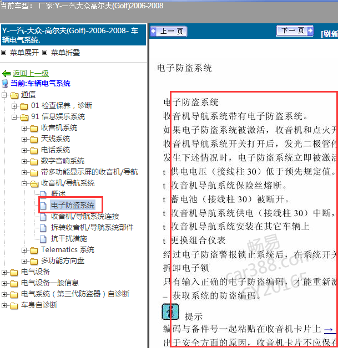The image size is (338, 348).
Task: Click folder icon of 电气设备一般信息
Action: point(14,283)
